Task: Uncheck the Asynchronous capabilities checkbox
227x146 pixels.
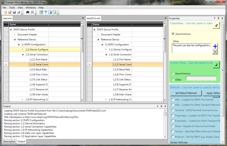Action: click(x=173, y=34)
